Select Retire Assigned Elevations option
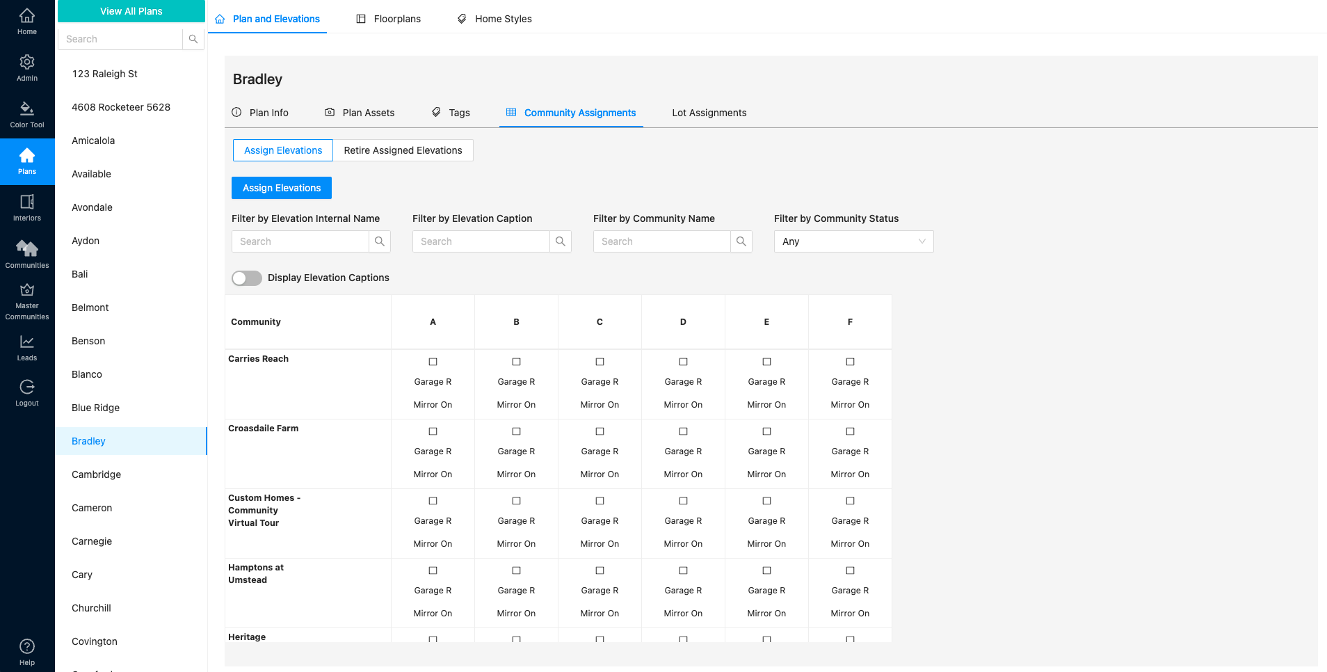This screenshot has height=672, width=1327. (403, 150)
